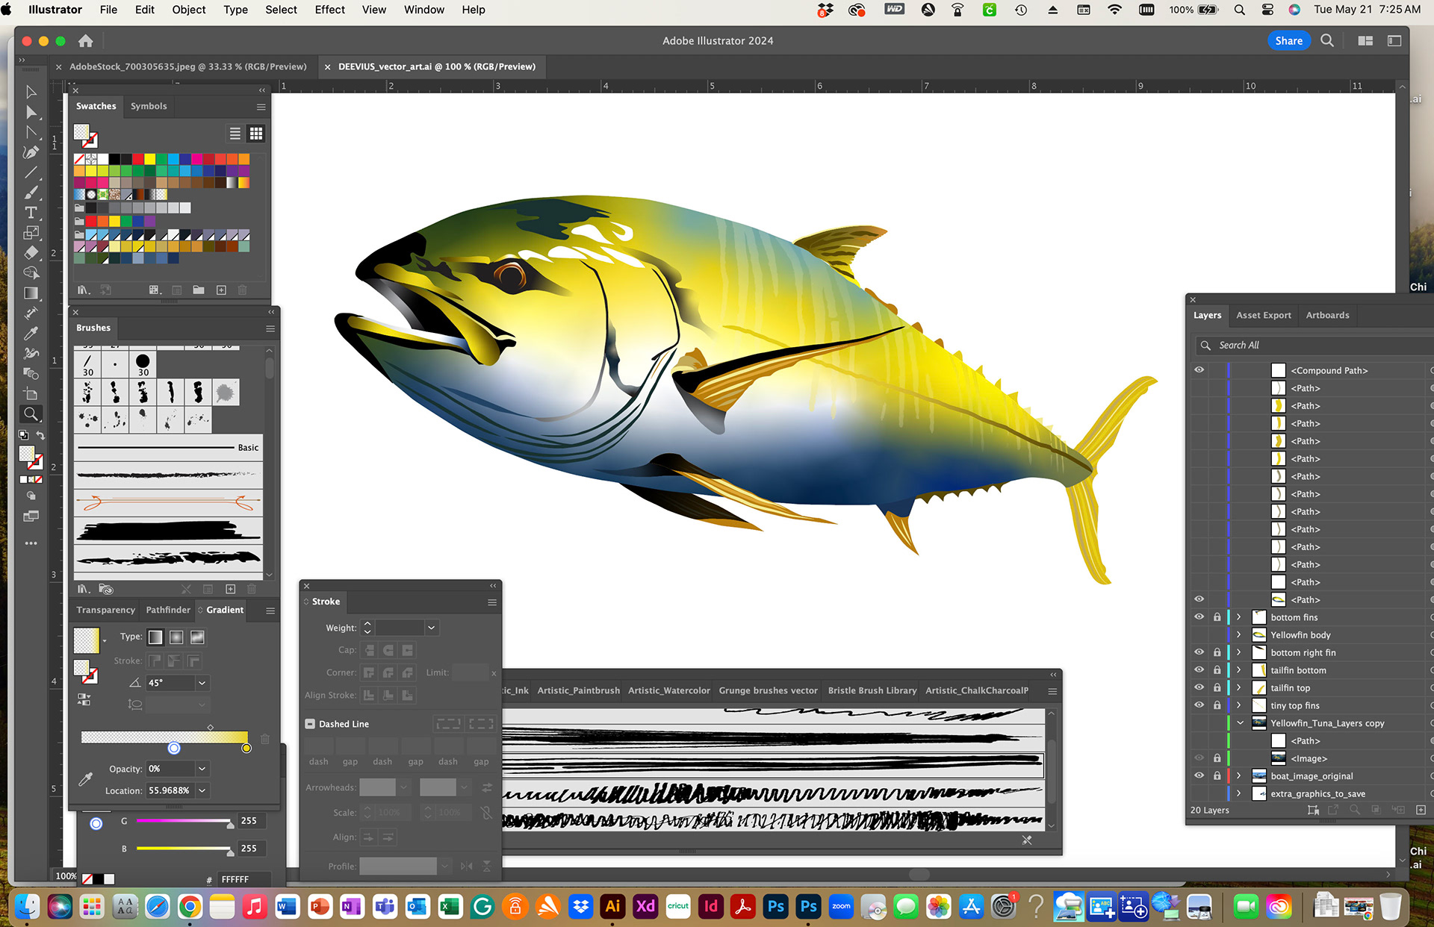Open the stroke Weight dropdown
Screen dimensions: 1434x927
(431, 628)
